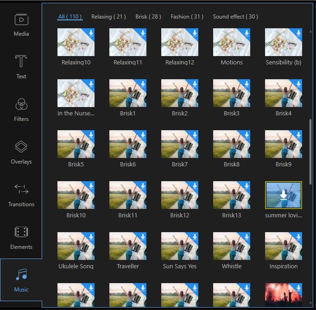Open the Text panel icon
This screenshot has width=316, height=310.
coord(21,61)
